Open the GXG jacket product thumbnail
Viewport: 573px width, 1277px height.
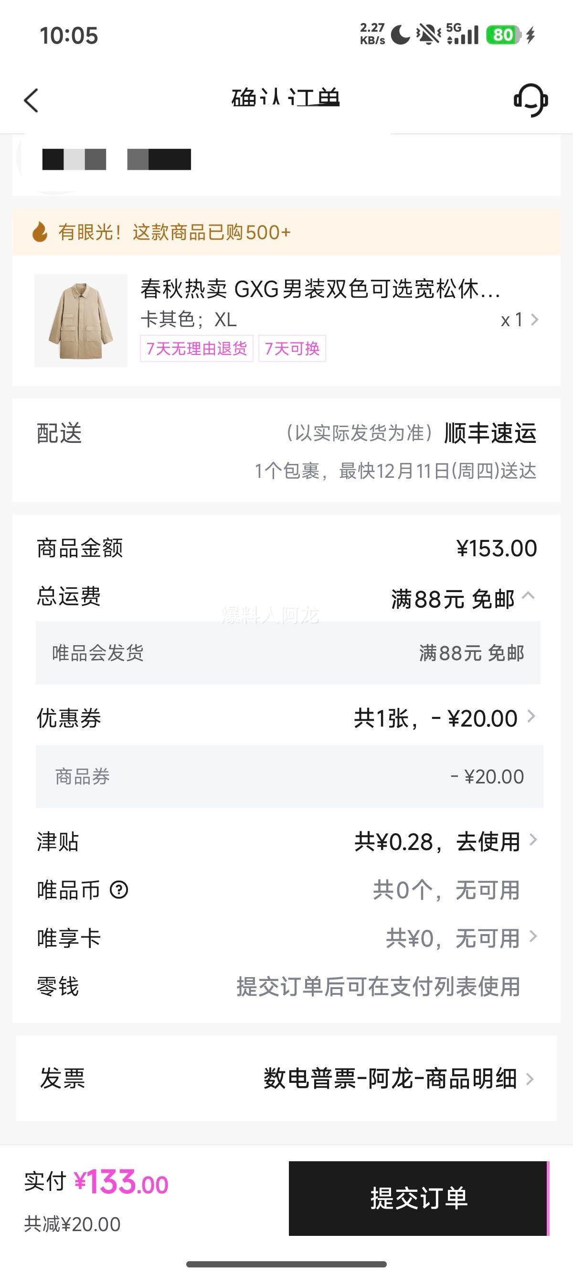[x=81, y=321]
